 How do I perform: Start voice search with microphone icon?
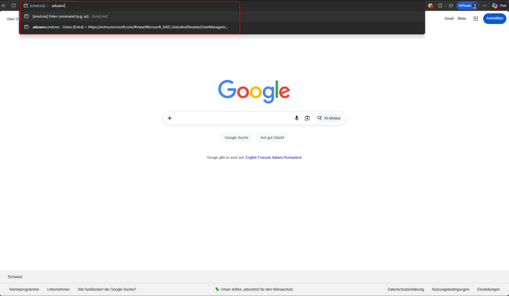pos(296,118)
